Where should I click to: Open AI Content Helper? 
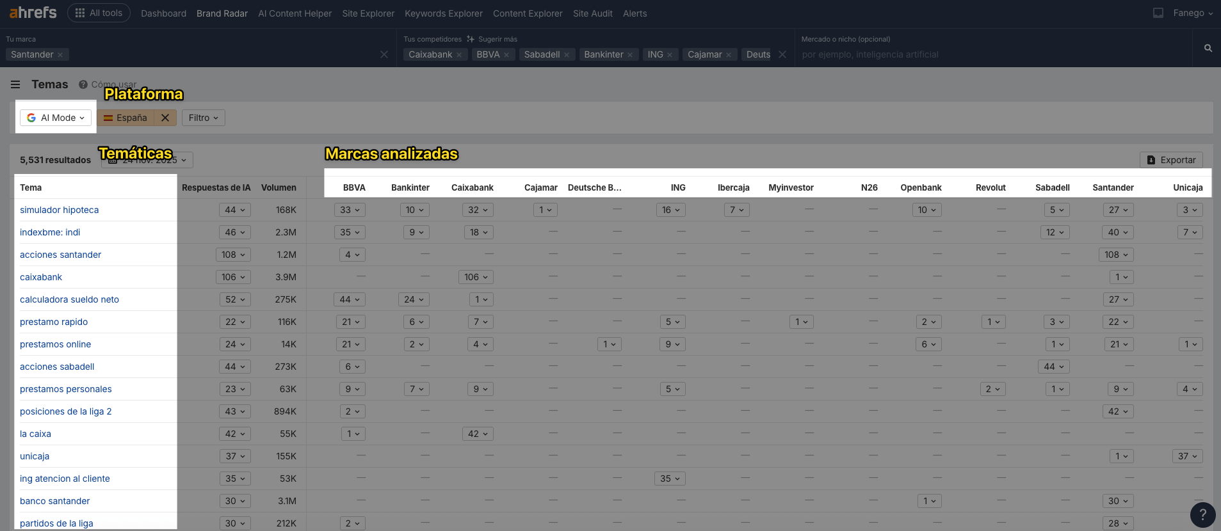295,13
